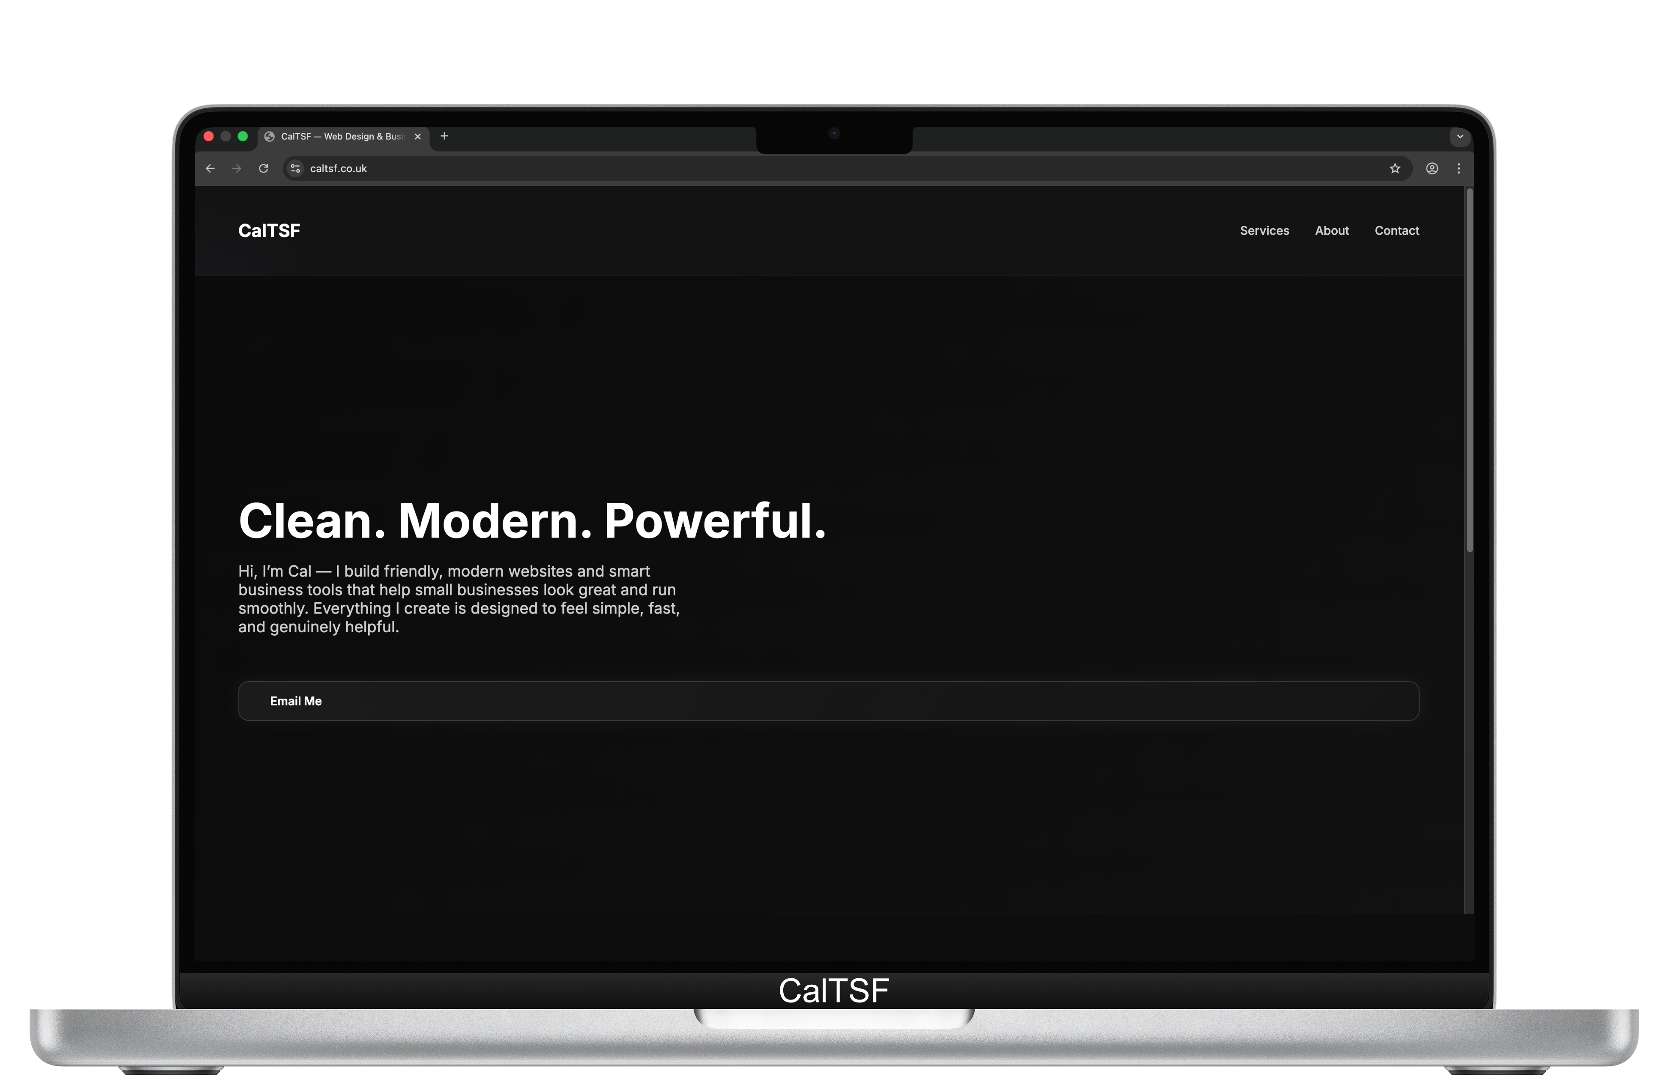This screenshot has height=1085, width=1669.
Task: Bookmark the page using the star icon
Action: [x=1395, y=168]
